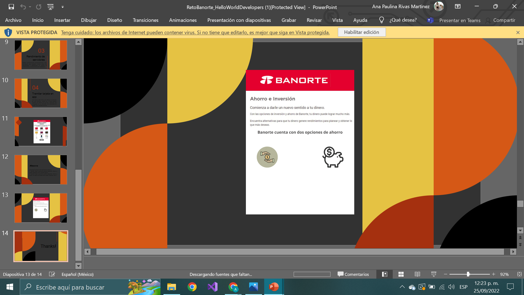Open the Archivo menu
Image resolution: width=524 pixels, height=295 pixels.
13,20
